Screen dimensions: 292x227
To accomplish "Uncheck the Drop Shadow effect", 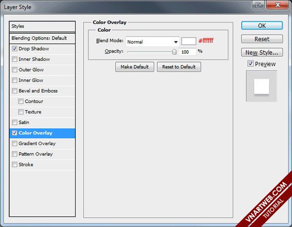I will click(15, 49).
